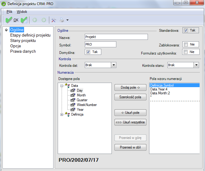
Task: Click the Quarter field icon
Action: 73,100
